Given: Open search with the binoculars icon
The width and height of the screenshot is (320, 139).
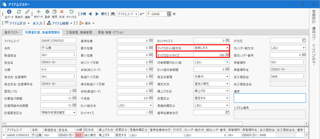Looking at the screenshot, I should tap(113, 14).
